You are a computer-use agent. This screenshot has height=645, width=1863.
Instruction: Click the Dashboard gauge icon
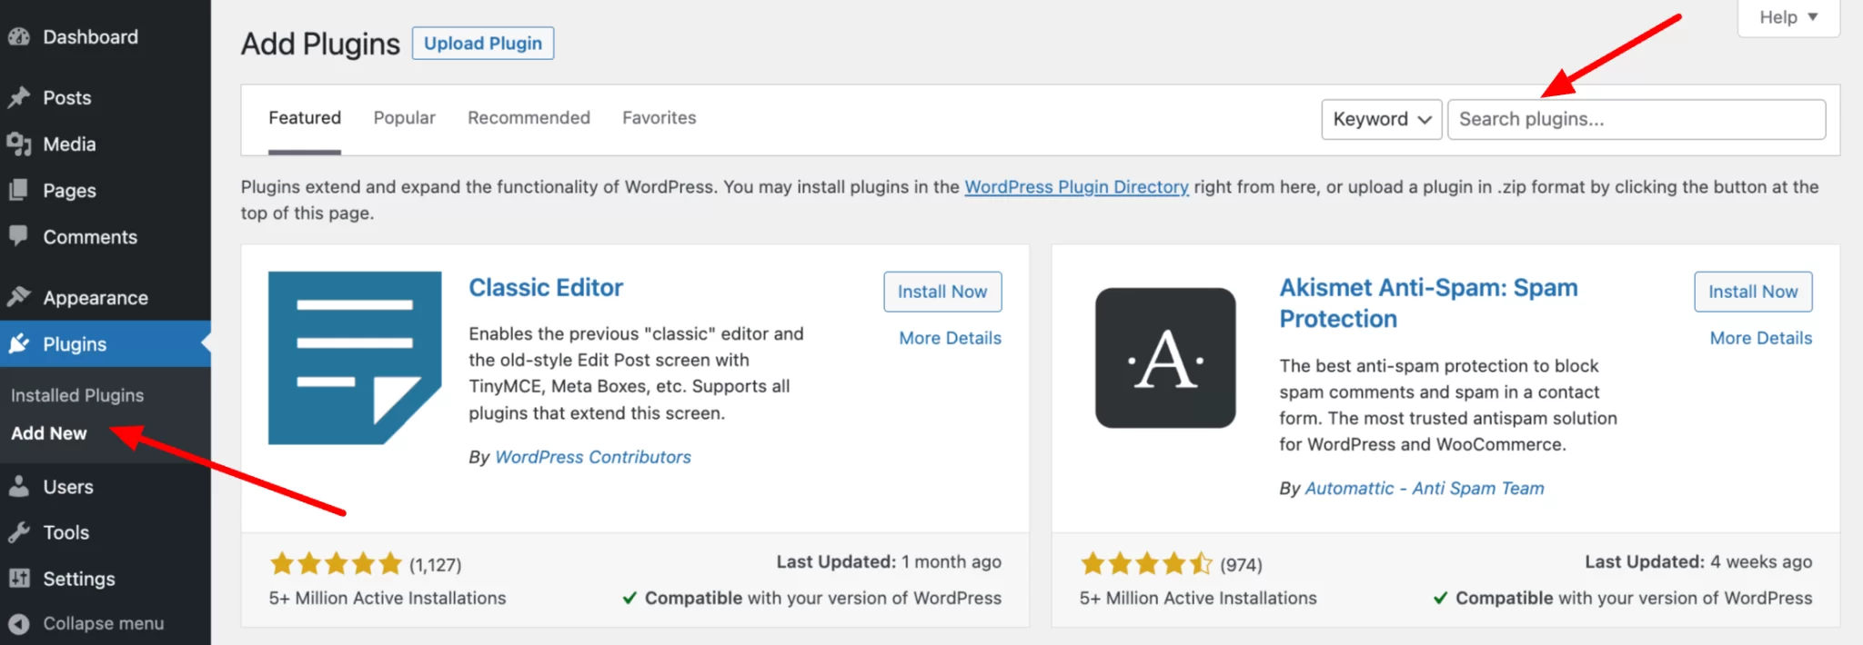19,37
